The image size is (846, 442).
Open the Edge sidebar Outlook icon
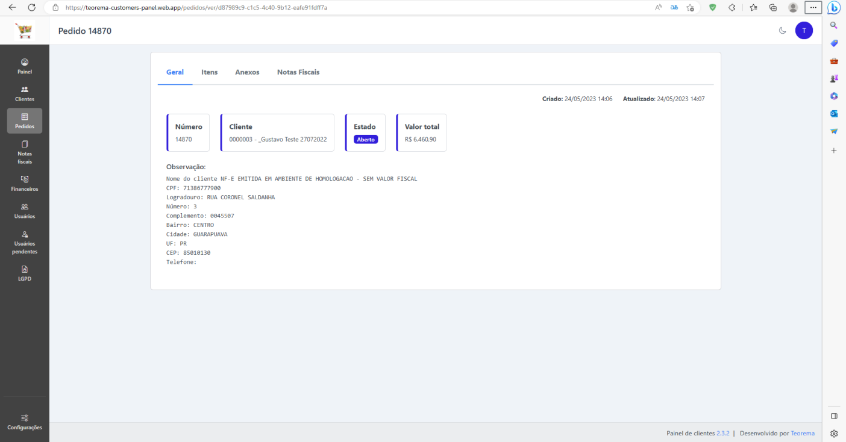tap(834, 113)
